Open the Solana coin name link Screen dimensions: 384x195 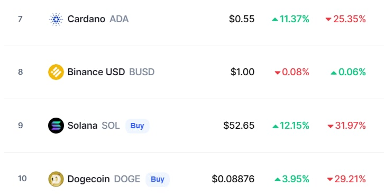83,126
